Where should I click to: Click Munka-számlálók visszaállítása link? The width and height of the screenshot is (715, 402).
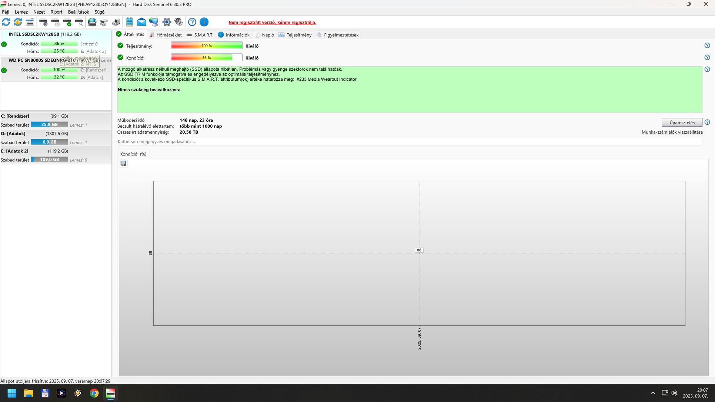(672, 132)
